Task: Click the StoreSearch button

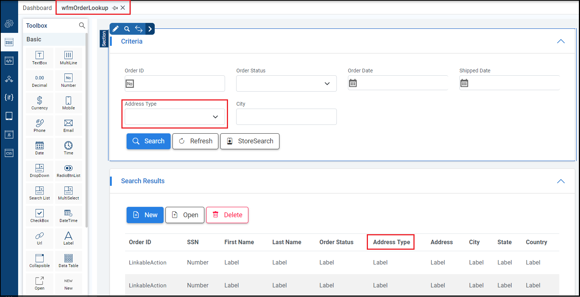Action: click(250, 141)
